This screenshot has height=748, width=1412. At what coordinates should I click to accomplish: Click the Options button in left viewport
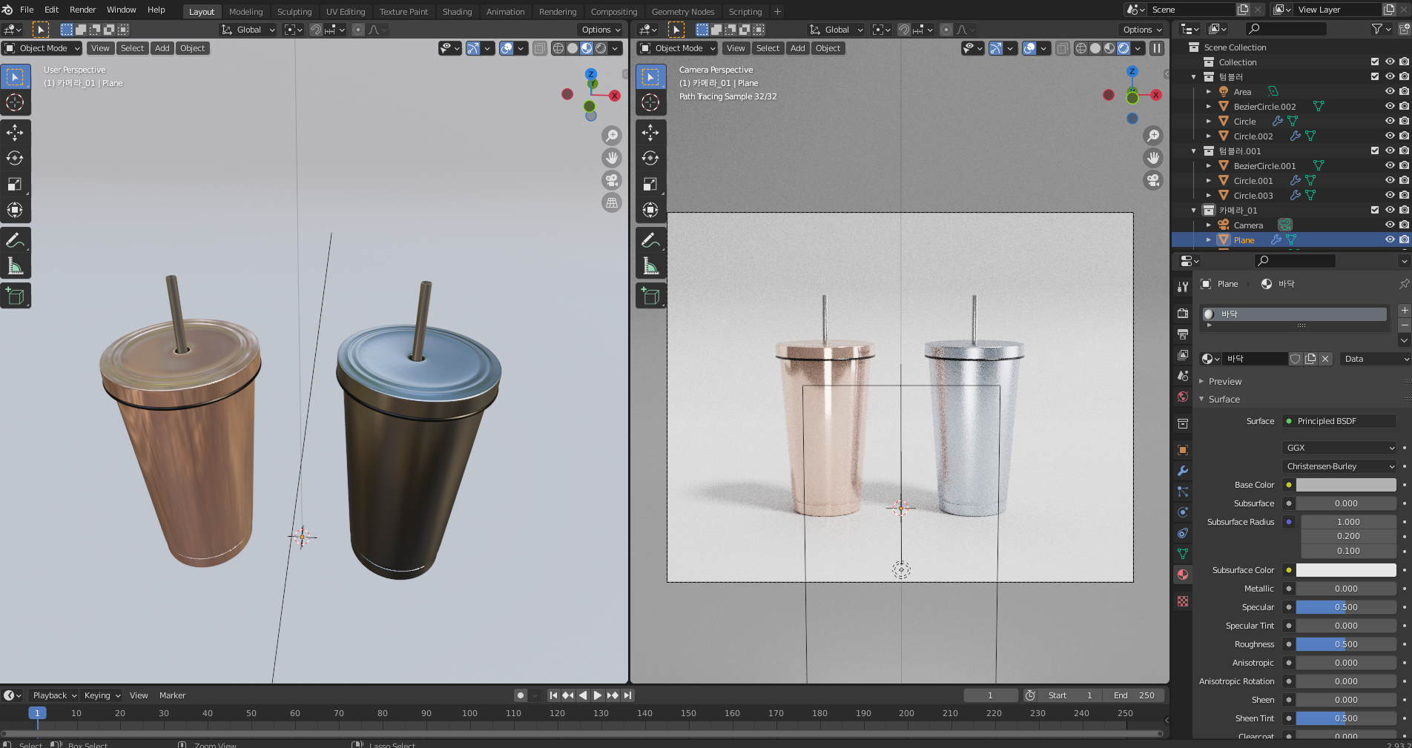click(x=600, y=30)
